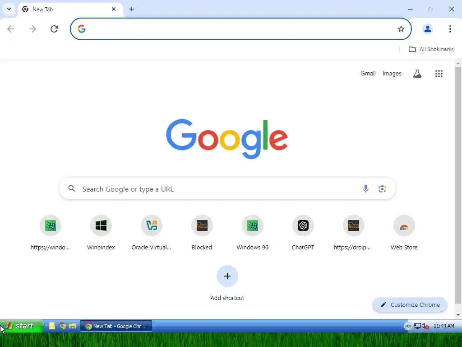Viewport: 462px width, 347px height.
Task: Open the Blocked shortcut
Action: 202,233
